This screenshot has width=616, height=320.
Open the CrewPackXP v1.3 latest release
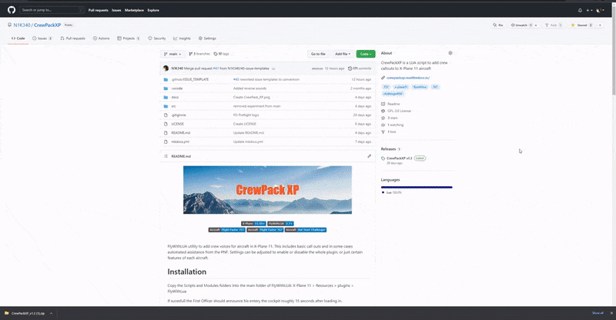click(x=399, y=158)
